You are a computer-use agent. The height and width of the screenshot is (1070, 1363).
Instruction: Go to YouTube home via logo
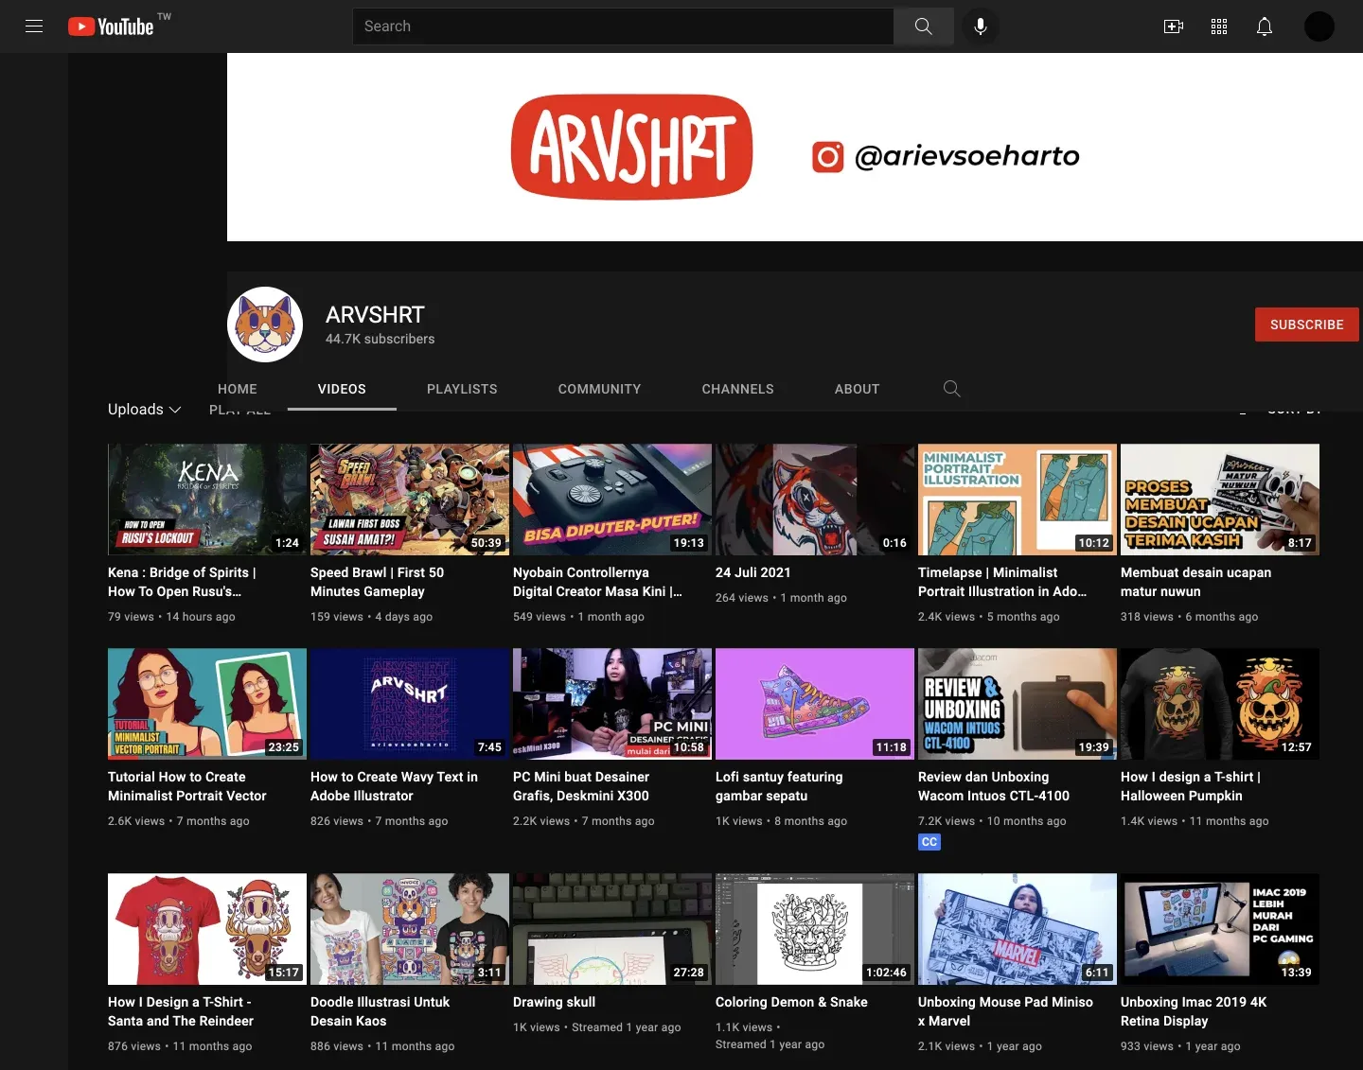(112, 26)
